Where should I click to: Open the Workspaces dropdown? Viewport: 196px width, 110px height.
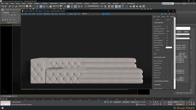tap(189, 3)
